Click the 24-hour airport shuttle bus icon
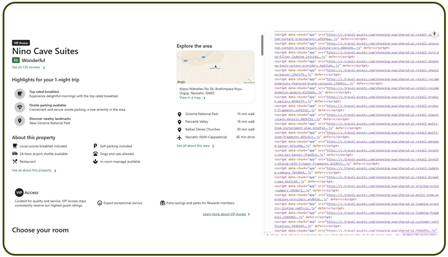 [x=15, y=154]
